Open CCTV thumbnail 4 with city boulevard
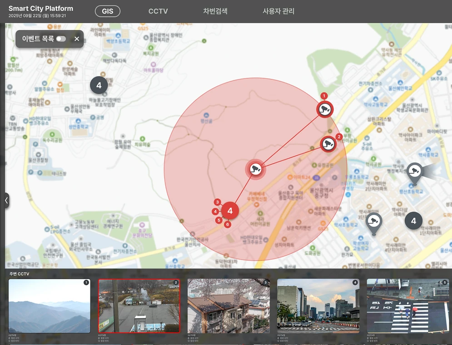 318,306
